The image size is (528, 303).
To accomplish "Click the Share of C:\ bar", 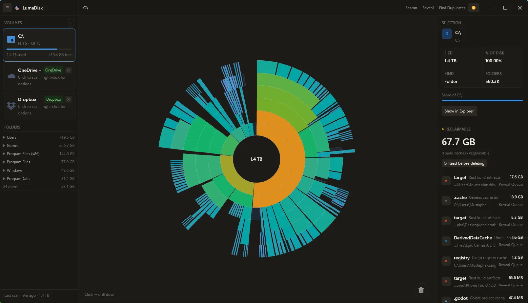I will point(482,100).
